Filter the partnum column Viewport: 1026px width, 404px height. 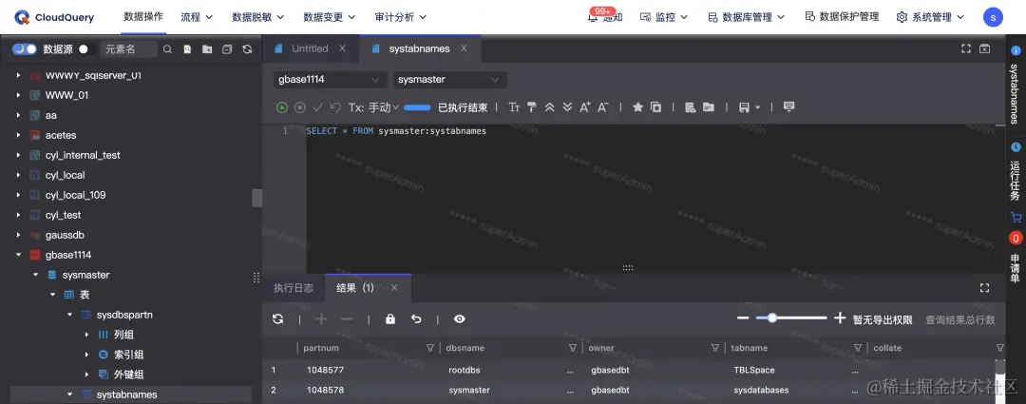pyautogui.click(x=430, y=348)
